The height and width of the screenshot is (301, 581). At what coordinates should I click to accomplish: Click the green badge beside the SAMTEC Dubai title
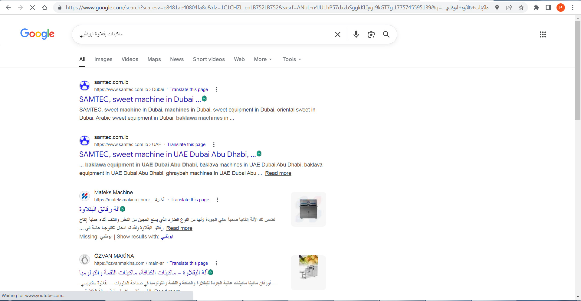204,99
